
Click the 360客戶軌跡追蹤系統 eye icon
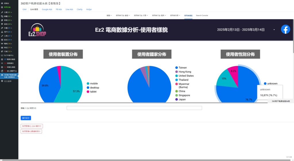(x=2, y=75)
